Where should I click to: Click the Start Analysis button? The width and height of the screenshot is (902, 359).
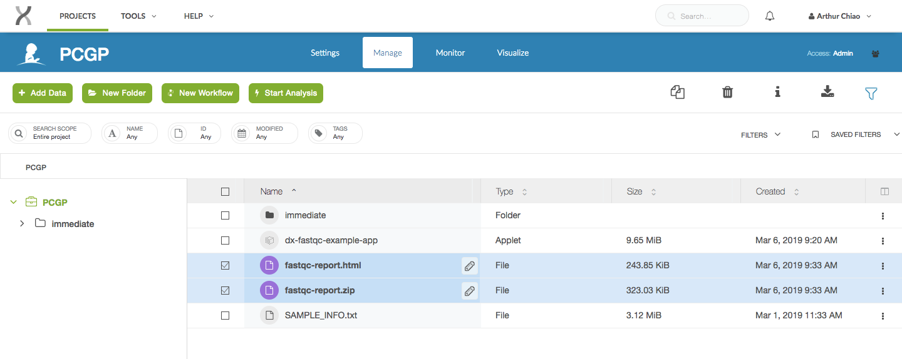286,93
